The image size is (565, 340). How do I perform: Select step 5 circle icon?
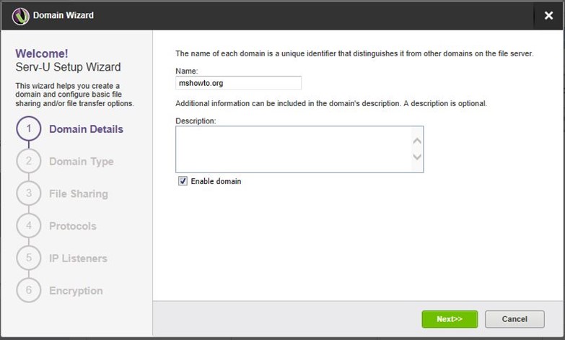coord(29,258)
